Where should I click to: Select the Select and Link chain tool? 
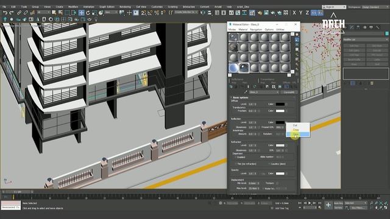pyautogui.click(x=19, y=13)
